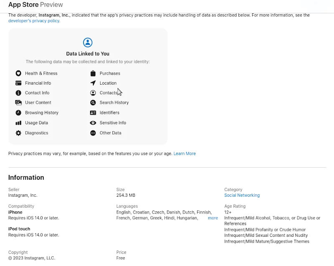Click the Sensitive Info eye icon
This screenshot has width=334, height=266.
click(x=93, y=123)
